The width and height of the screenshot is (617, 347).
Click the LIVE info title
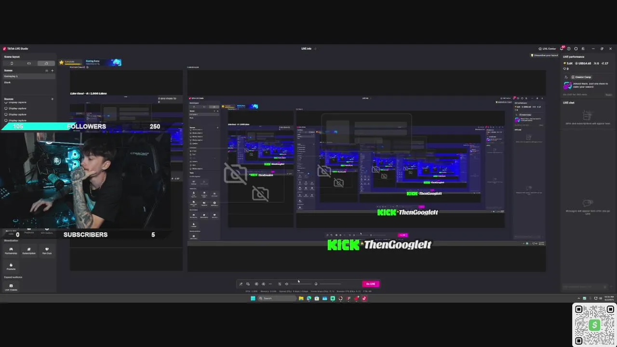[x=306, y=49]
